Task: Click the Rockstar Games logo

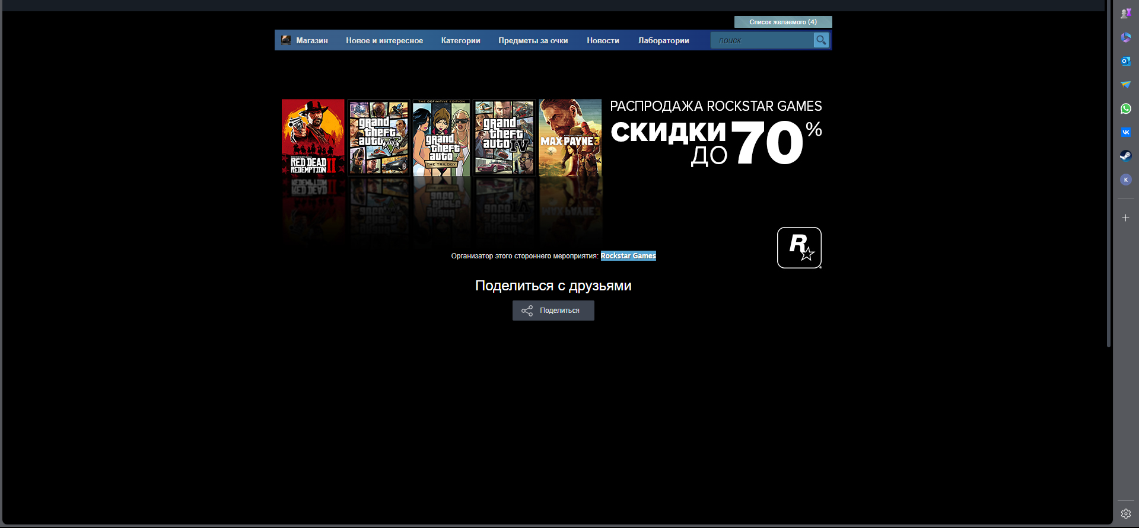Action: point(799,248)
